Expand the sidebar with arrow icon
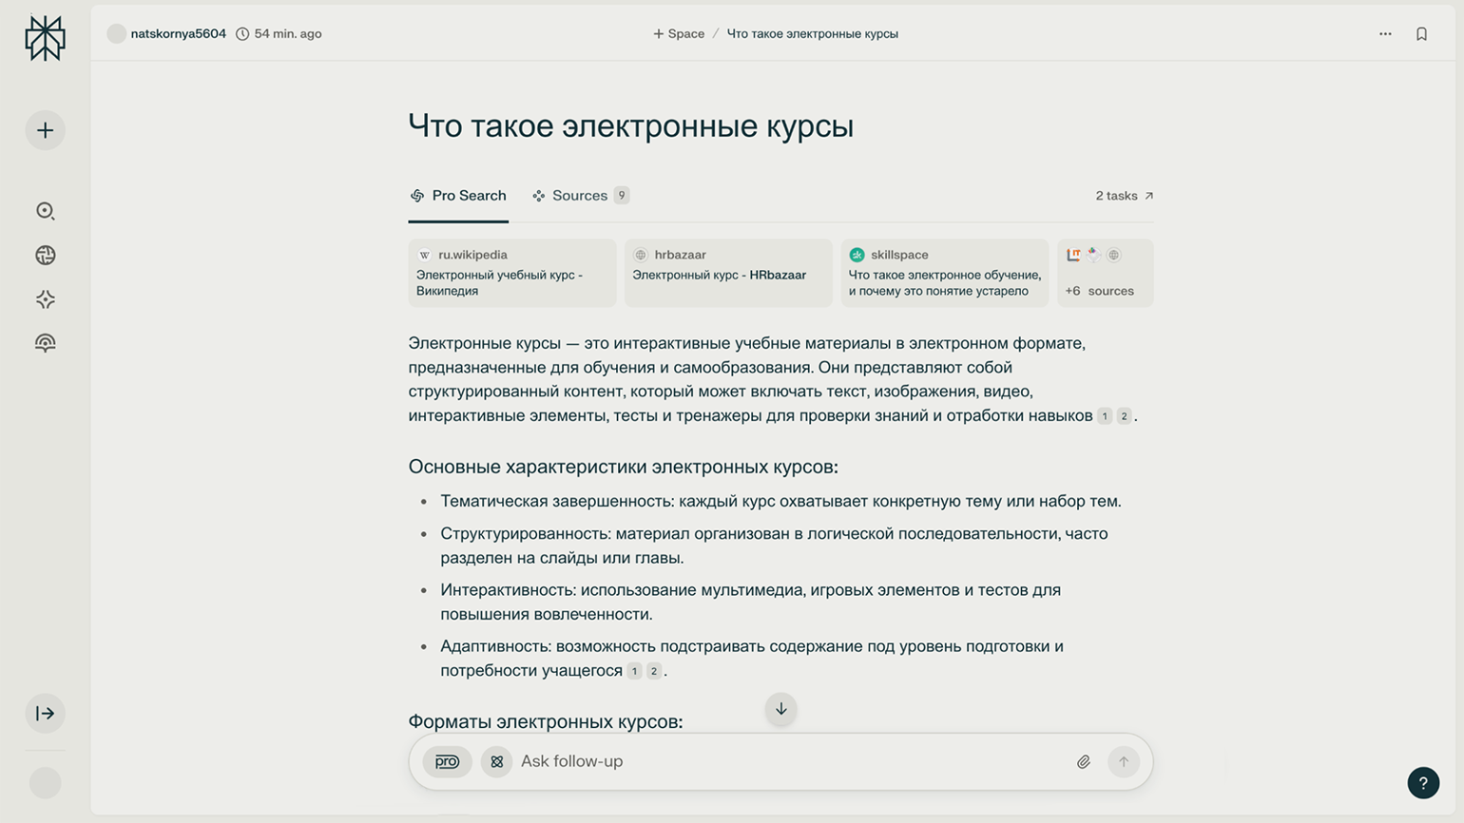The height and width of the screenshot is (823, 1464). pos(45,714)
